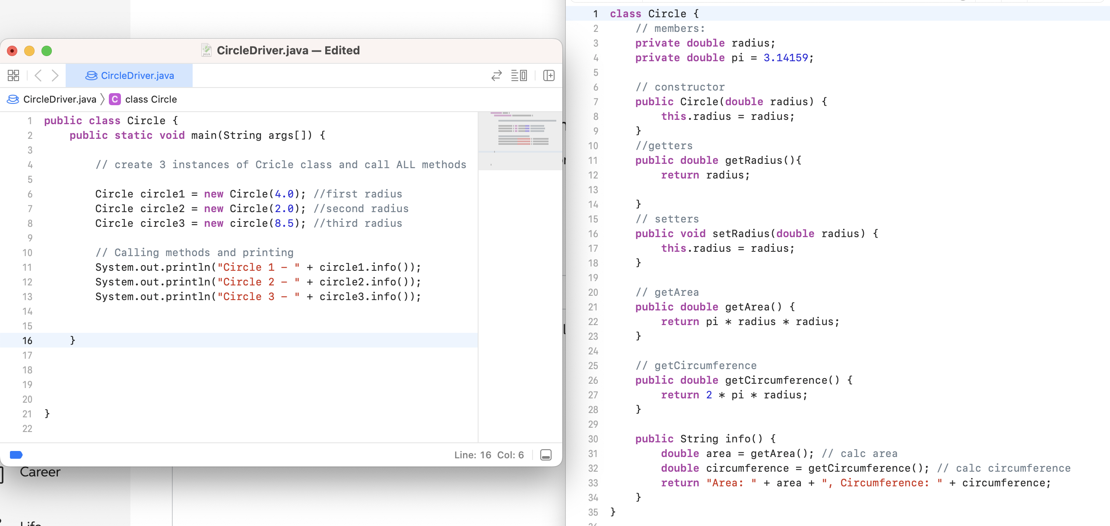The width and height of the screenshot is (1110, 526).
Task: Navigate back with the left chevron icon
Action: pos(38,75)
